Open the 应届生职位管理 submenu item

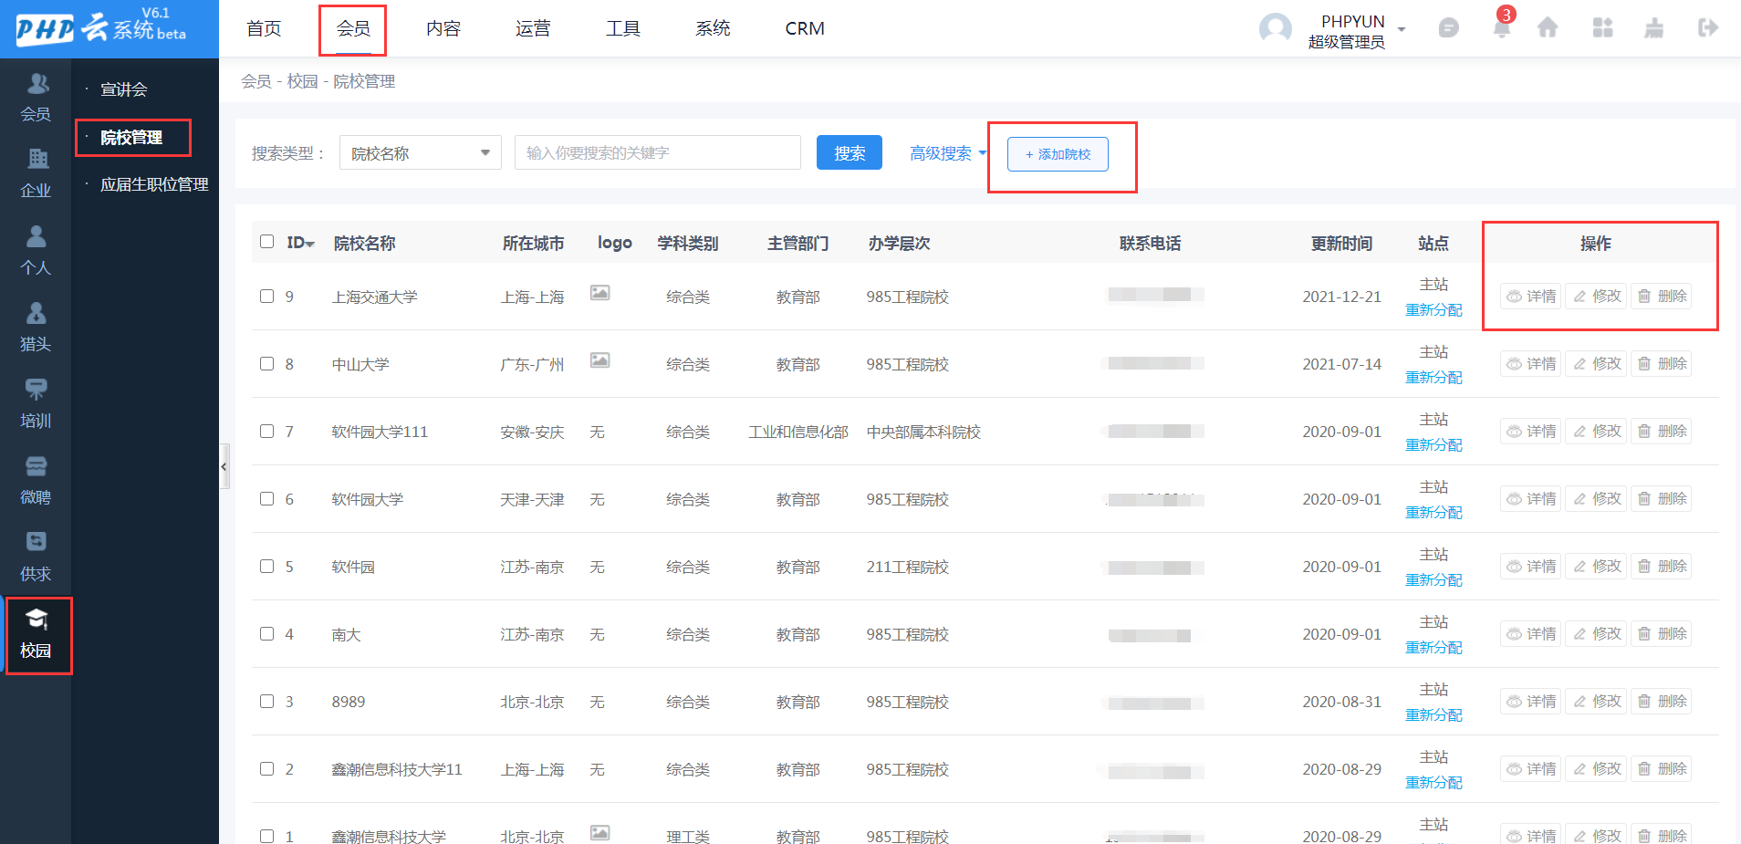pos(154,184)
